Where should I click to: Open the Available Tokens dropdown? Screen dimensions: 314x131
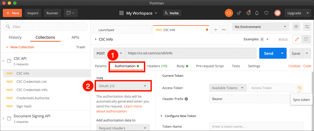[x=228, y=88]
